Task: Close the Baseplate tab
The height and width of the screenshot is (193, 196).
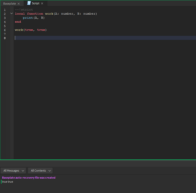Action: pyautogui.click(x=18, y=4)
